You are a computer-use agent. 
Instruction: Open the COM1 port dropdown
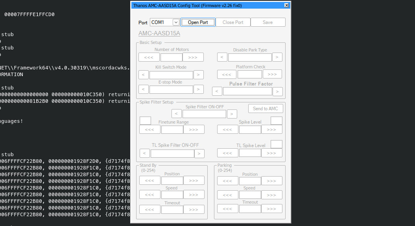point(175,22)
